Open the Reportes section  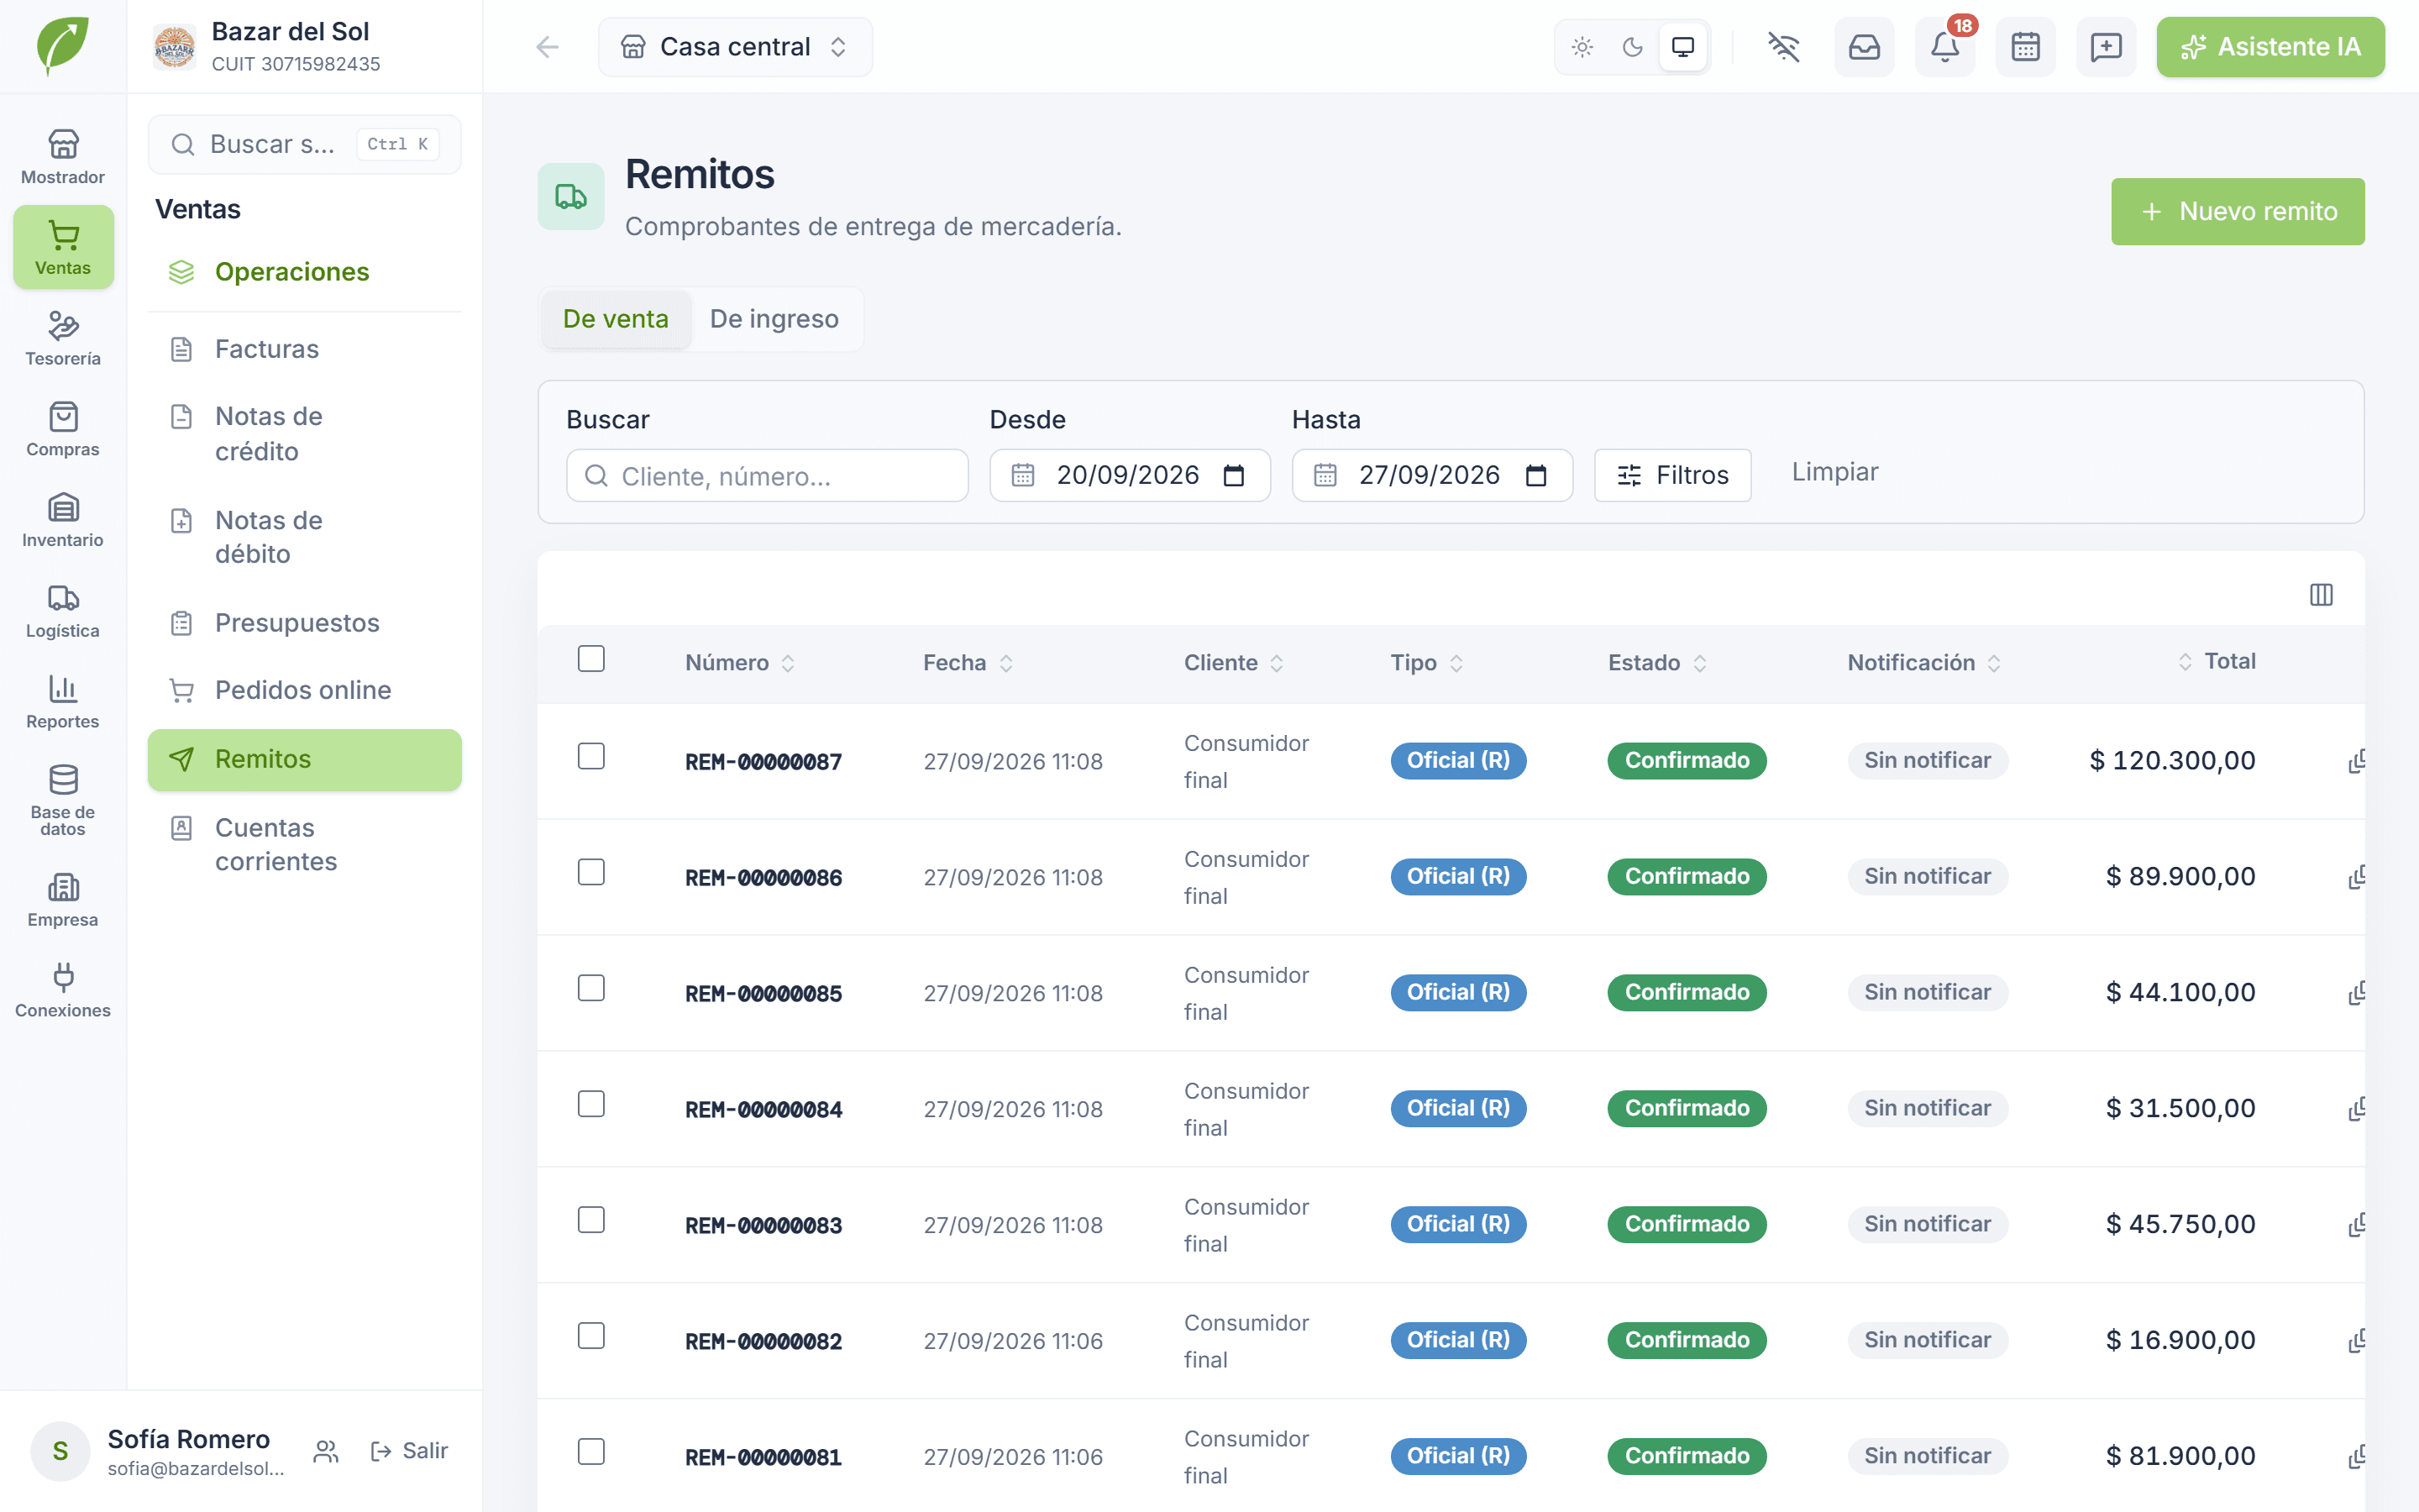pyautogui.click(x=63, y=702)
